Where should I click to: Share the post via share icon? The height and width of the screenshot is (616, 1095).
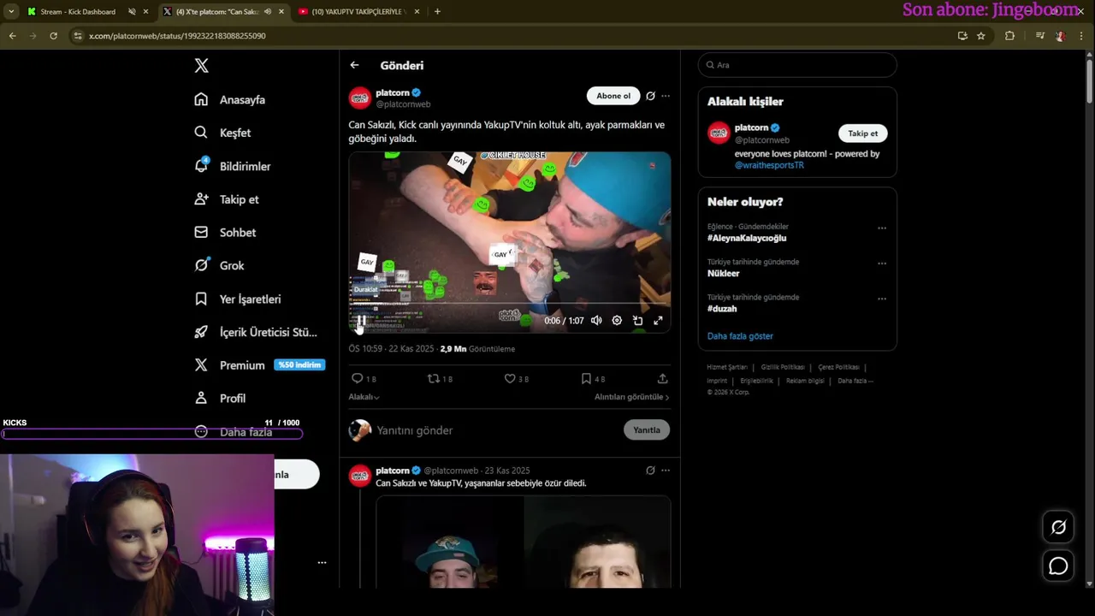[x=662, y=378]
